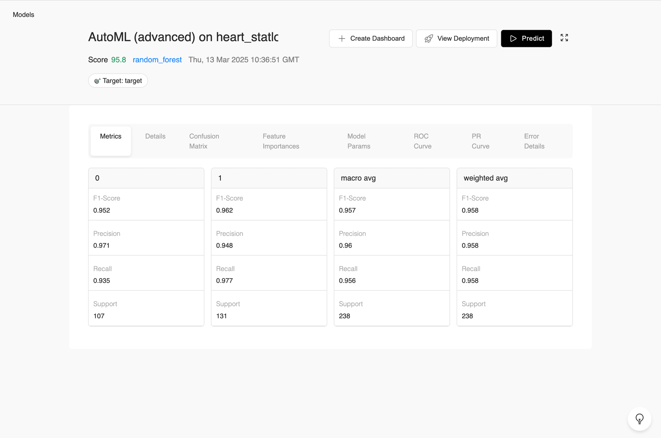Click macro avg Recall value 0.956

pyautogui.click(x=347, y=281)
